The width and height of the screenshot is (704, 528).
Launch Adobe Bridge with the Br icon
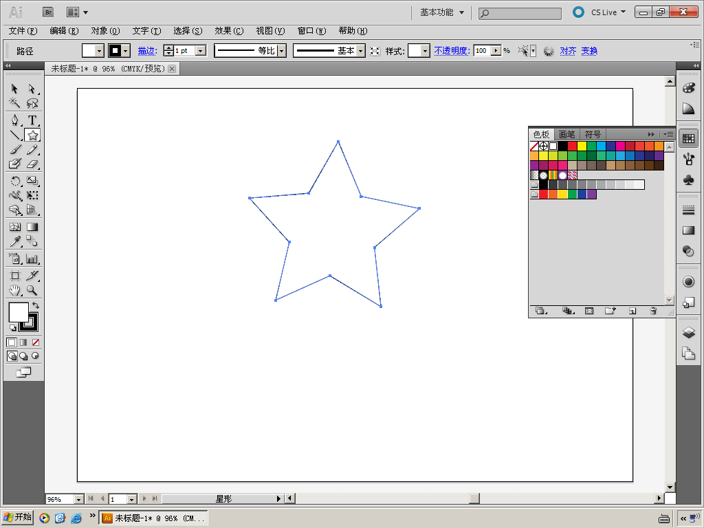pyautogui.click(x=48, y=12)
